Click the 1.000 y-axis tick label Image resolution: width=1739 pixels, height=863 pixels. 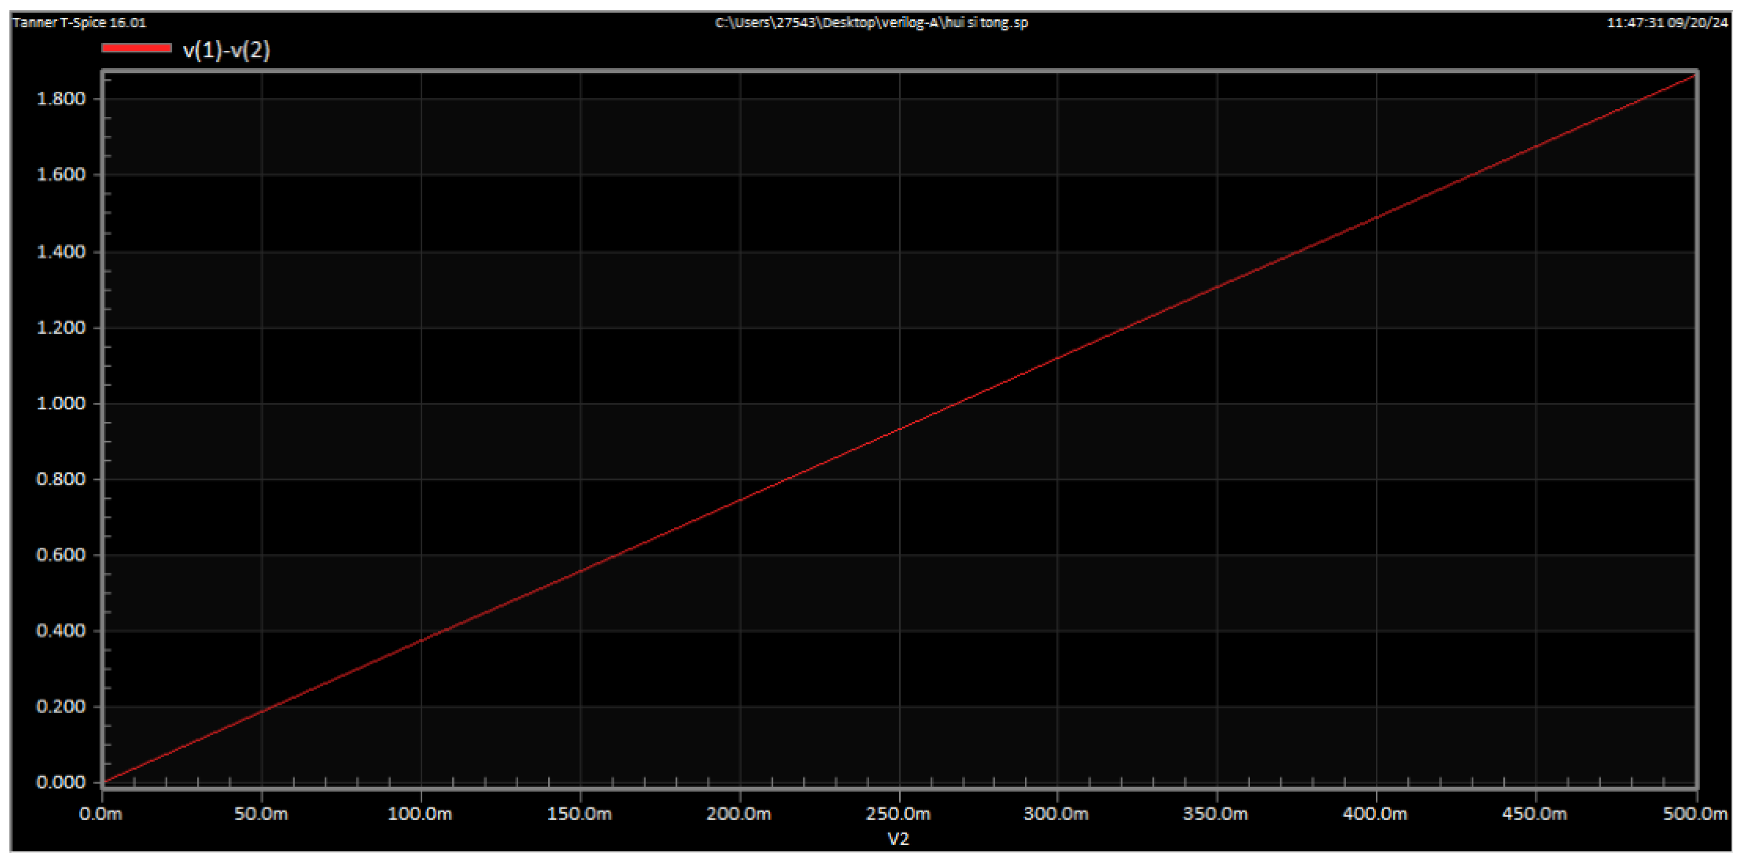(61, 403)
